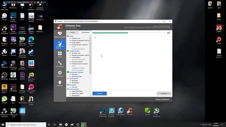
Task: Toggle the Skype Metro App checkbox
Action: [70, 77]
